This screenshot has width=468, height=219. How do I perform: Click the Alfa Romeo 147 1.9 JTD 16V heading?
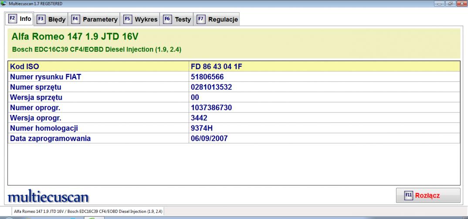click(x=75, y=37)
